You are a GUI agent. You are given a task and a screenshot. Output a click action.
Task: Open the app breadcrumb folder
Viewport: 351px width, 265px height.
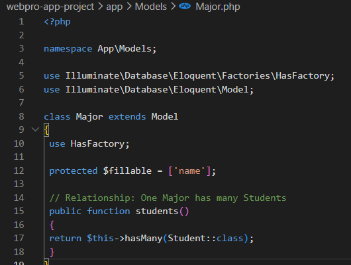(115, 7)
